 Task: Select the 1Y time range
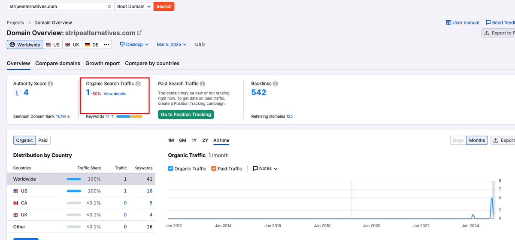pos(194,140)
